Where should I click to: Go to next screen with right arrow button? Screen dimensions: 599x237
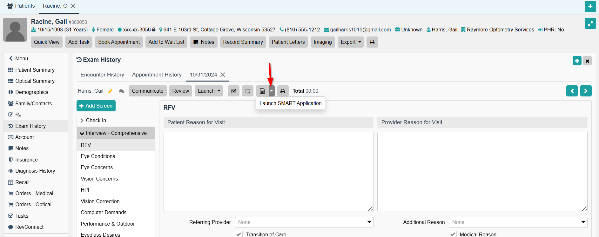coord(586,91)
